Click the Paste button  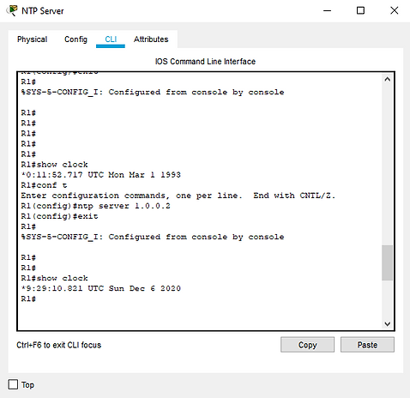pos(367,345)
